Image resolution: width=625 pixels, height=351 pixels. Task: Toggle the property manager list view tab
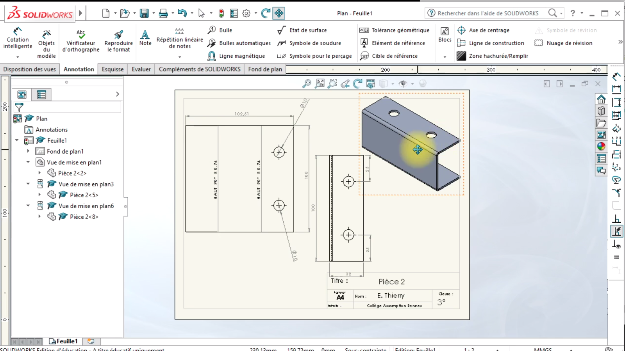(41, 94)
